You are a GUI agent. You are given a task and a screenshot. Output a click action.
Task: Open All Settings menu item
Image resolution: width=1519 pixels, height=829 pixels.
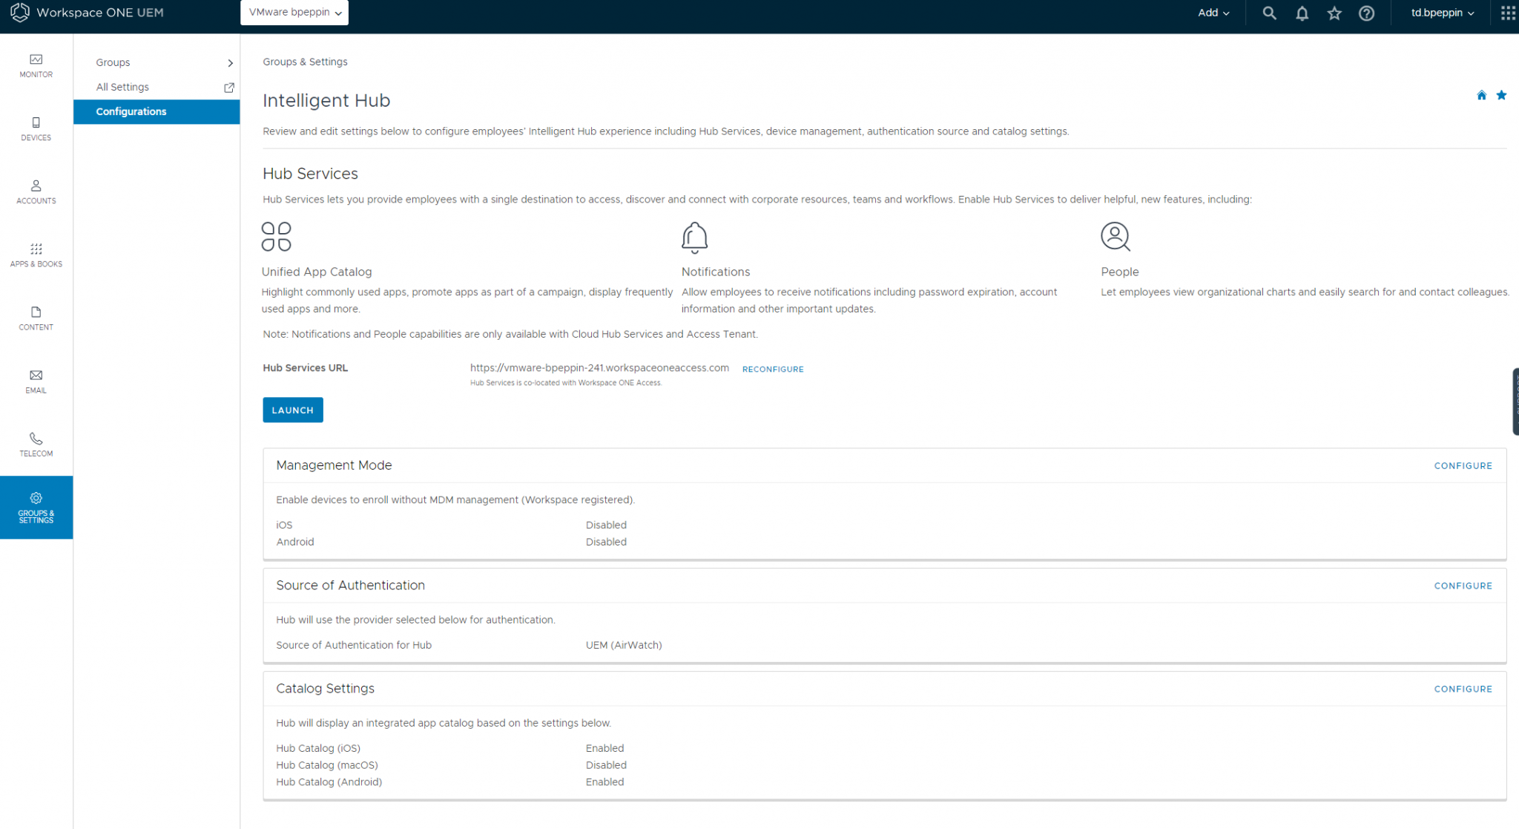pyautogui.click(x=122, y=87)
